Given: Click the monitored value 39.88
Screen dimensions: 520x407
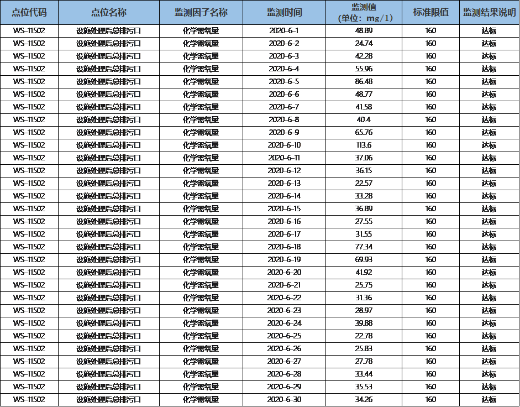Looking at the screenshot, I should 364,323.
